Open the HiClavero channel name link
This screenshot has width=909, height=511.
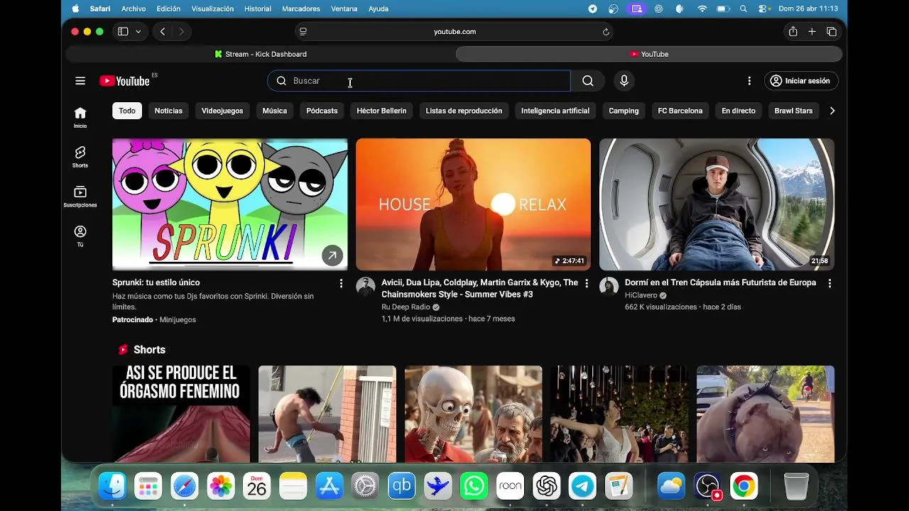[641, 295]
